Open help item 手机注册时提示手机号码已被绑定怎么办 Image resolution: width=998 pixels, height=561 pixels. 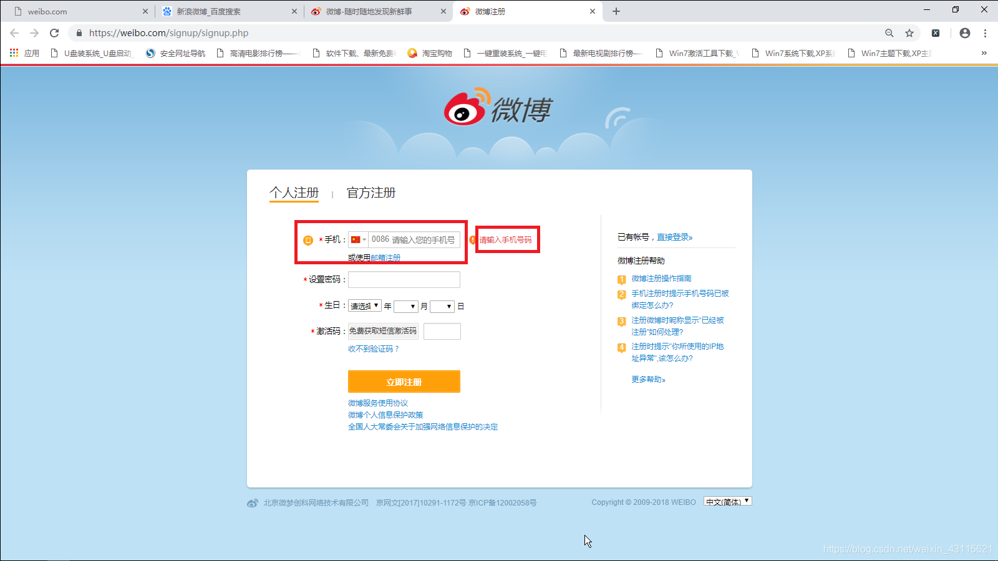point(680,299)
